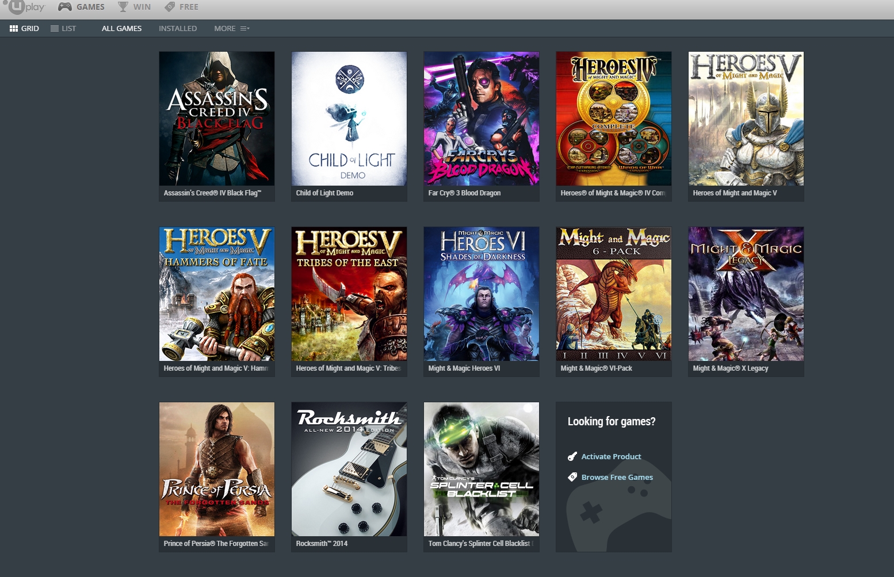The width and height of the screenshot is (894, 577).
Task: Expand the MORE dropdown menu
Action: pyautogui.click(x=232, y=28)
